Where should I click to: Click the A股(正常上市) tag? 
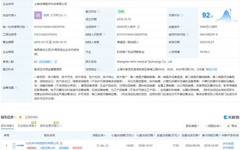coord(48,148)
